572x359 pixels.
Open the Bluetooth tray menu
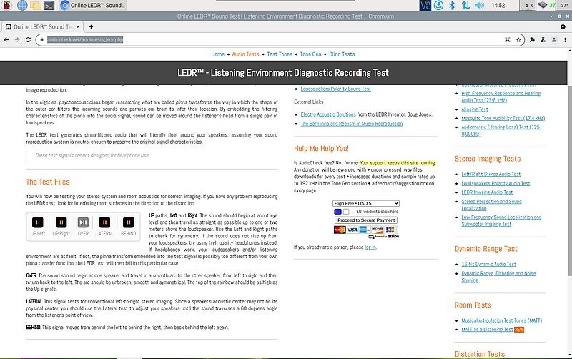452,5
